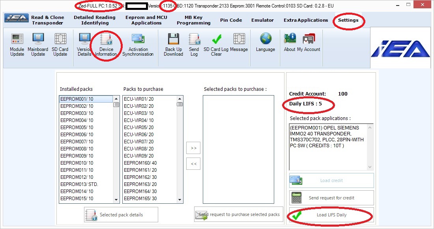This screenshot has height=229, width=434.
Task: Select EEPROM010/ 10 installed pack
Action: coord(86,163)
